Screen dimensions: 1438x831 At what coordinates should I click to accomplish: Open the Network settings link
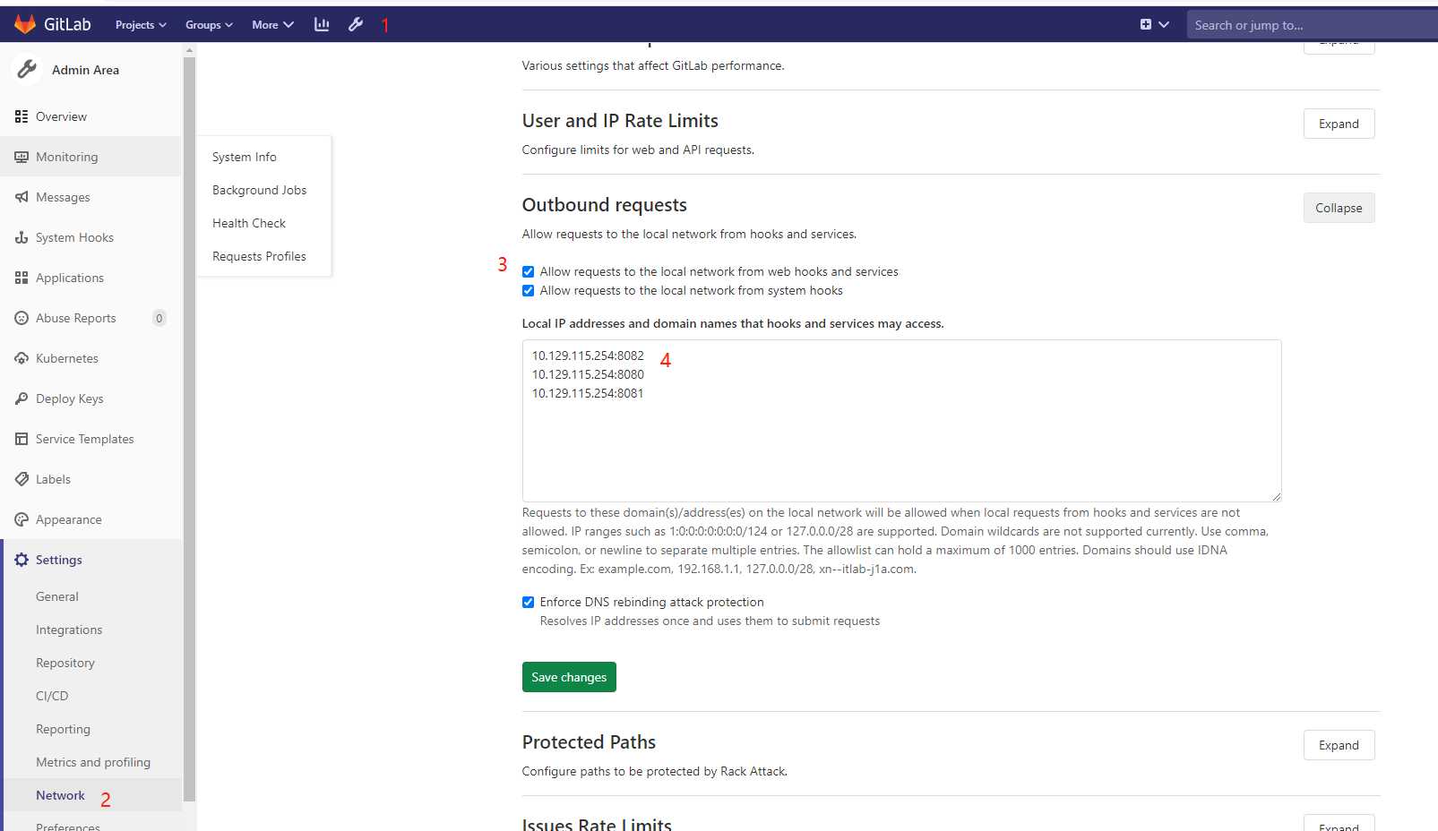(x=60, y=795)
